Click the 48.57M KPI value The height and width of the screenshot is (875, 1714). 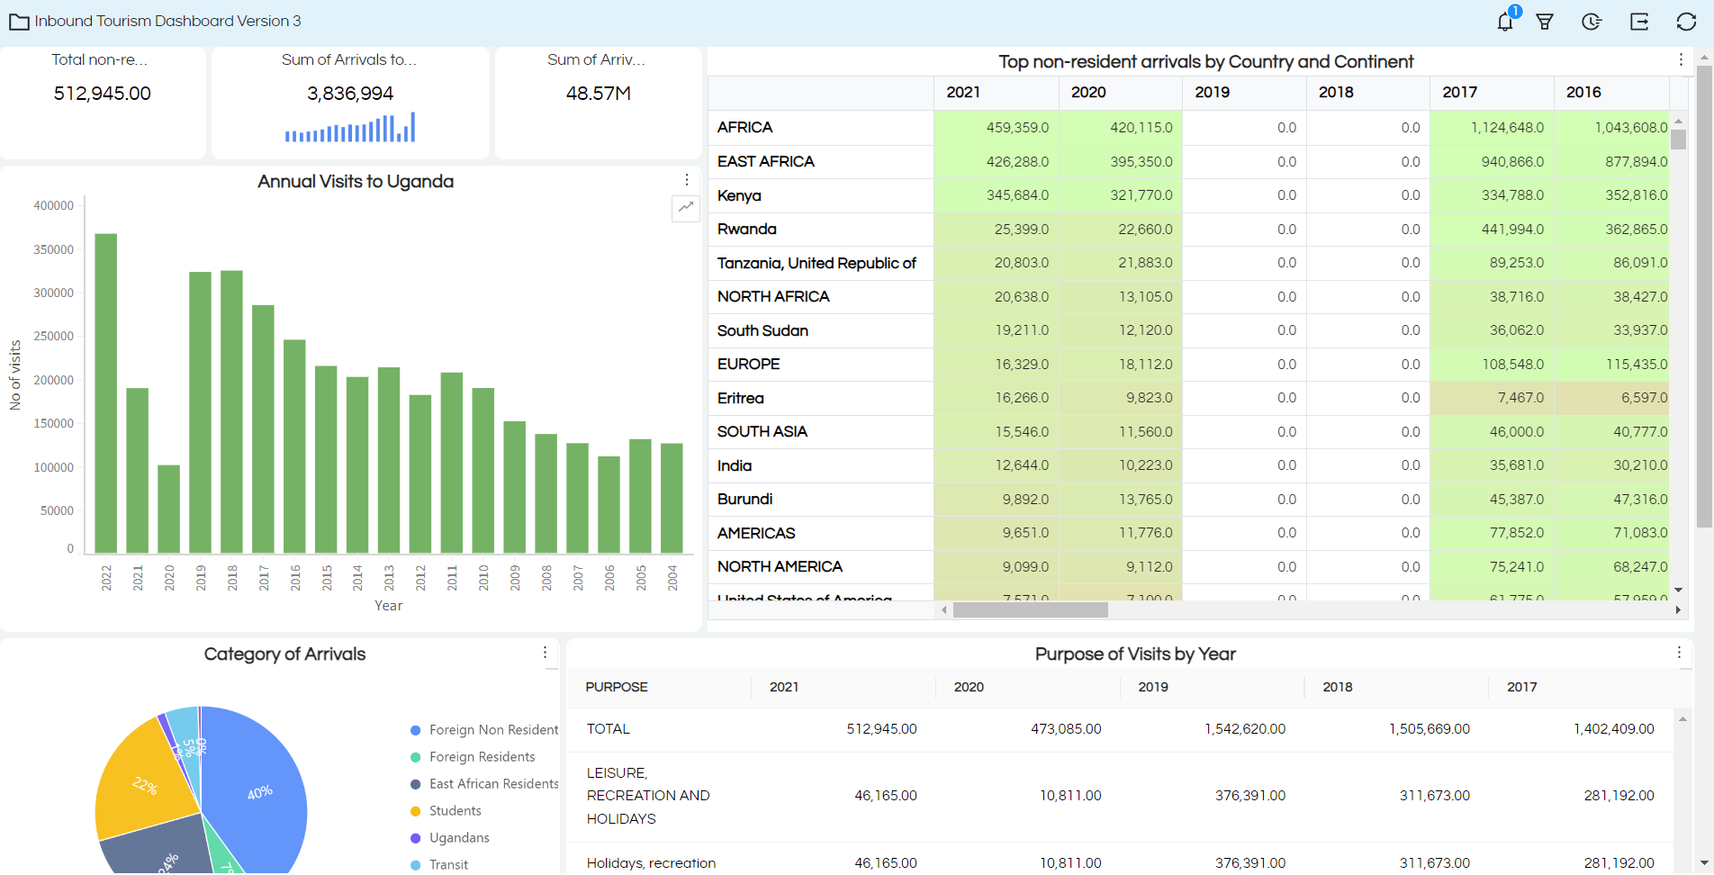coord(598,94)
